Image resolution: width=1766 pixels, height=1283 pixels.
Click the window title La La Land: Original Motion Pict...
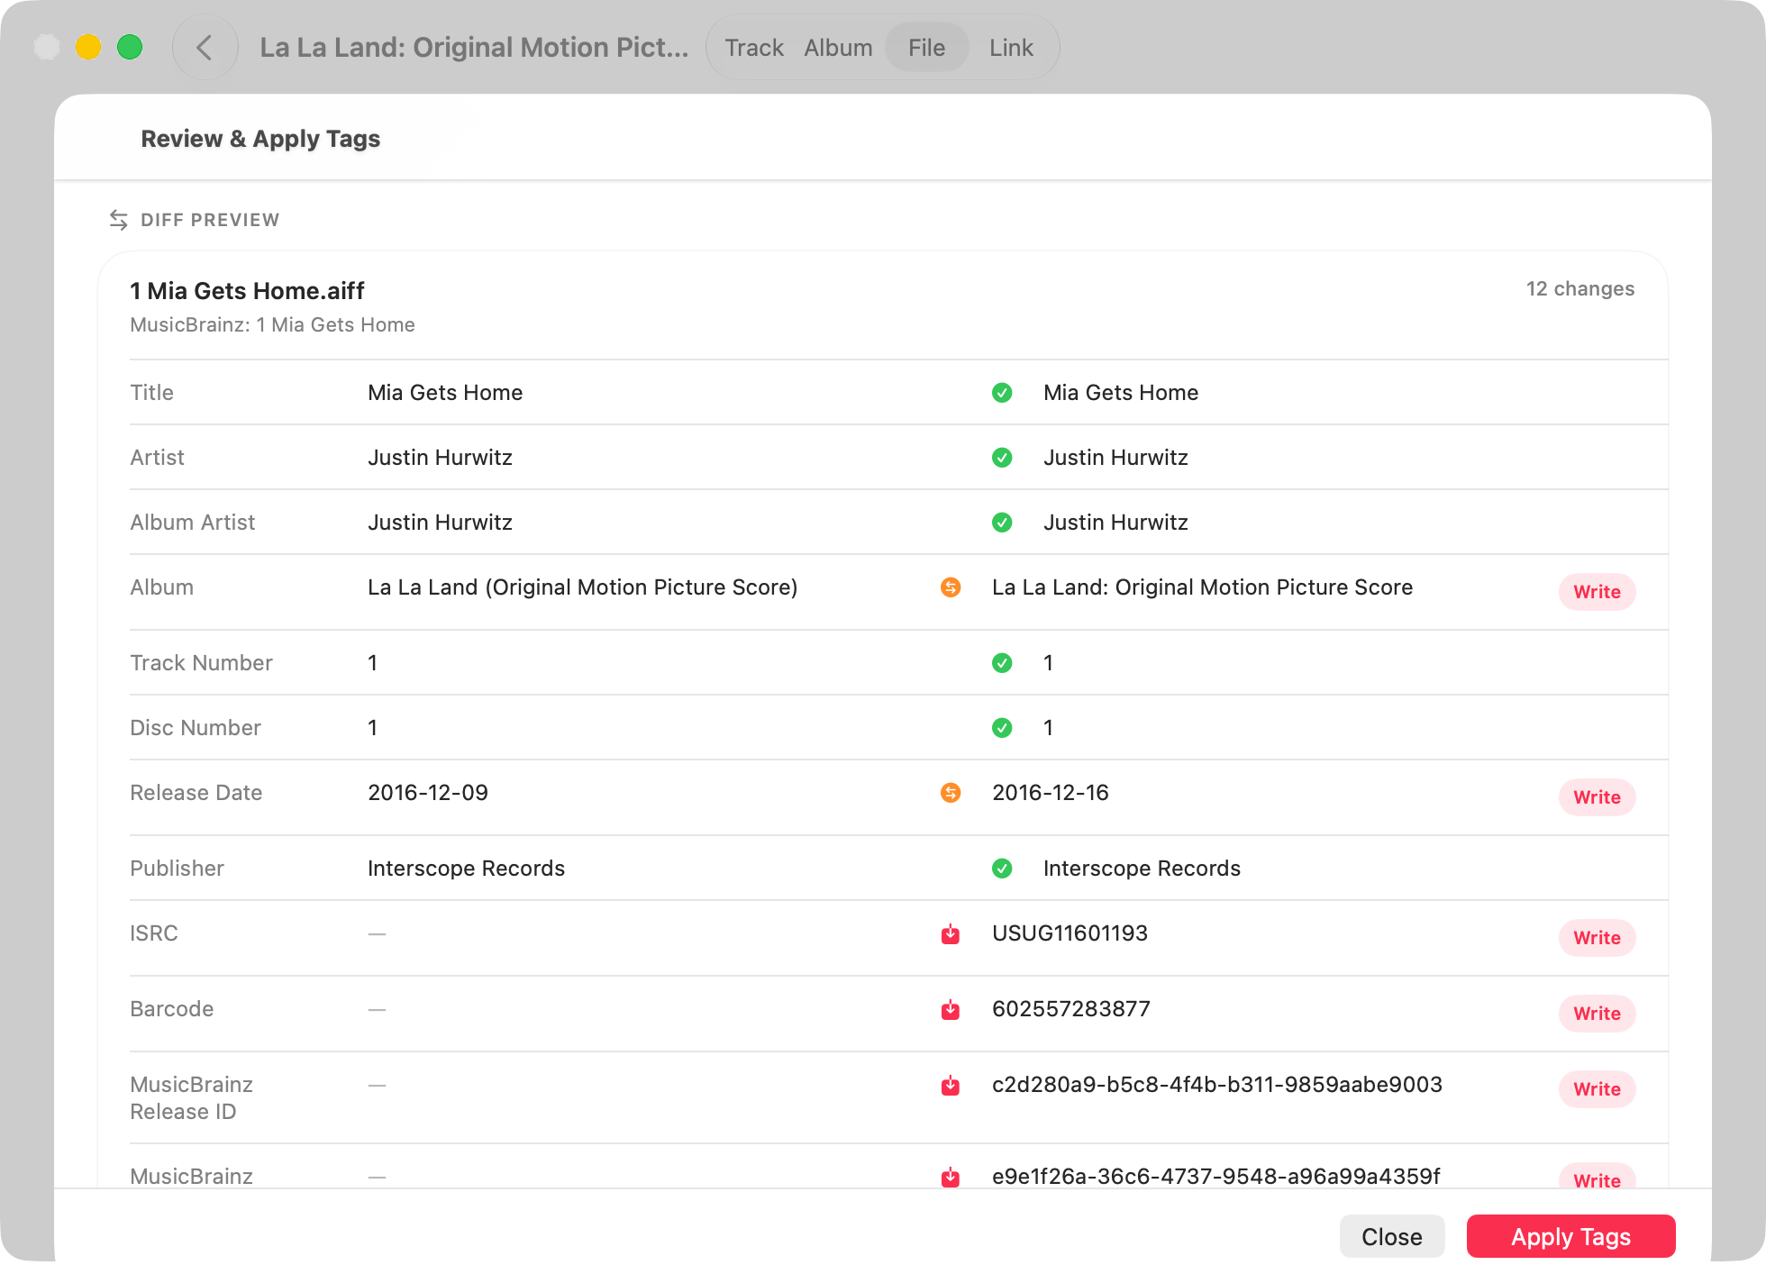(474, 48)
